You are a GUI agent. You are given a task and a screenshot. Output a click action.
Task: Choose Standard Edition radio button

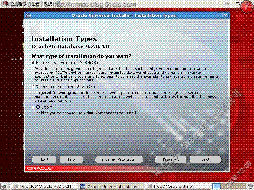33,87
